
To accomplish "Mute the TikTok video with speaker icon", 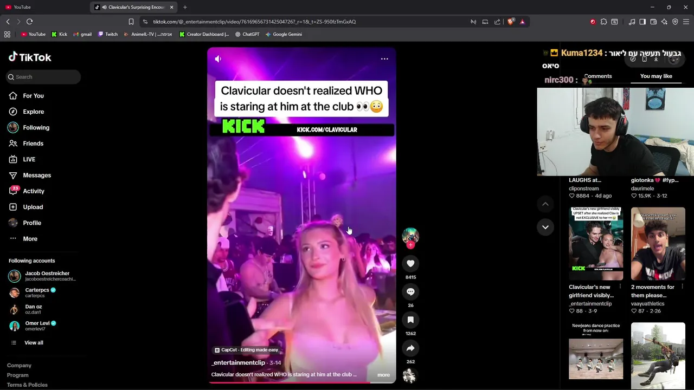I will 218,58.
